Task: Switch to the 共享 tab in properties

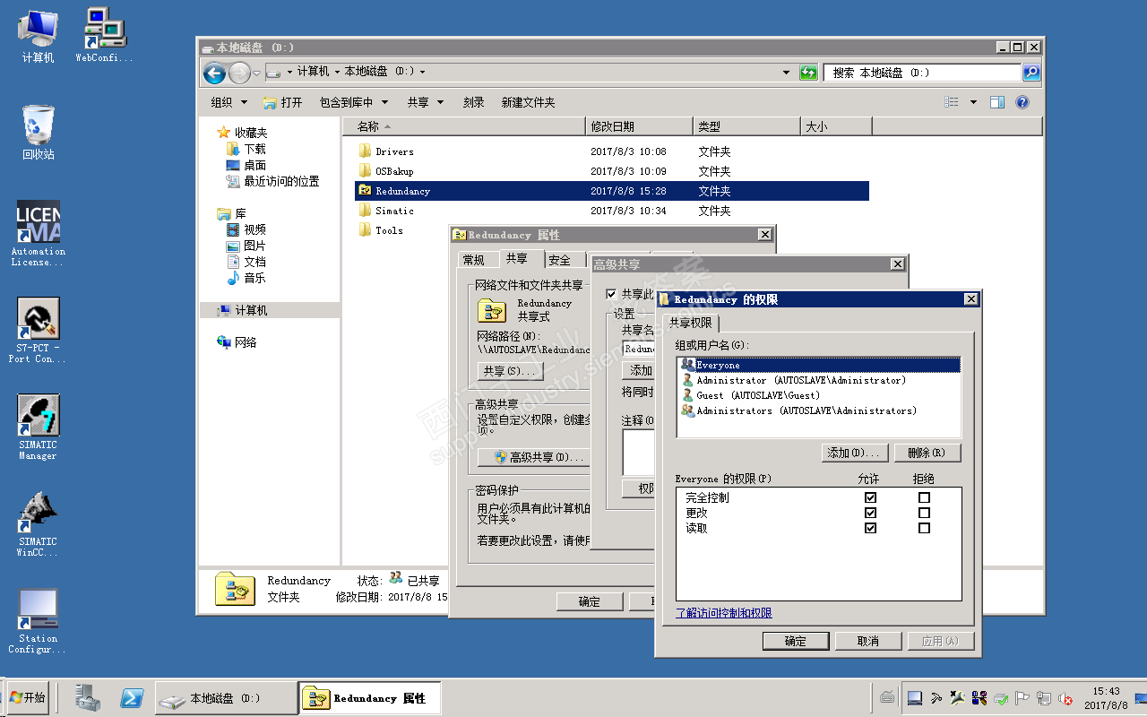Action: 516,258
